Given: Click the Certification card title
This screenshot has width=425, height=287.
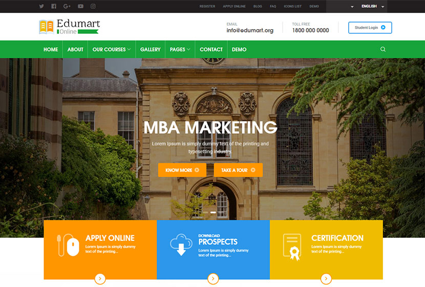Looking at the screenshot, I should 337,238.
